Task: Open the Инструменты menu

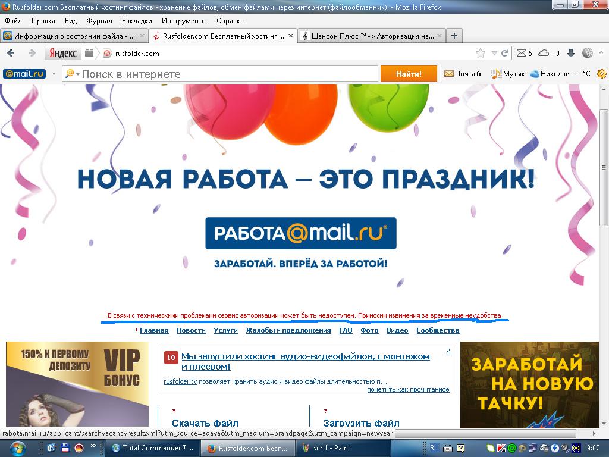Action: click(x=184, y=20)
